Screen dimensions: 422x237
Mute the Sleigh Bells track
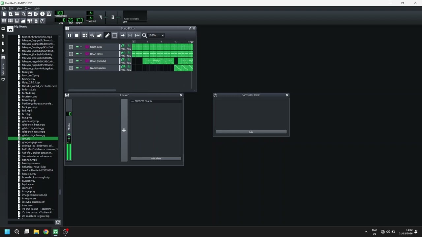77,47
